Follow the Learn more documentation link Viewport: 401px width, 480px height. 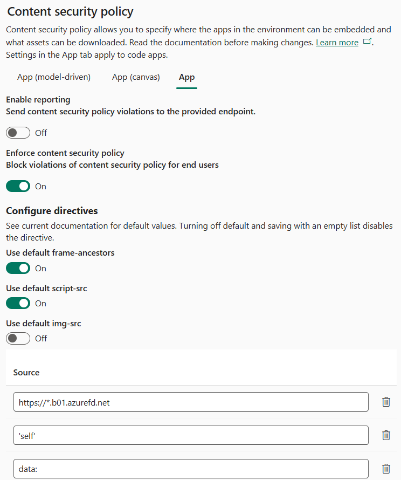pos(337,43)
